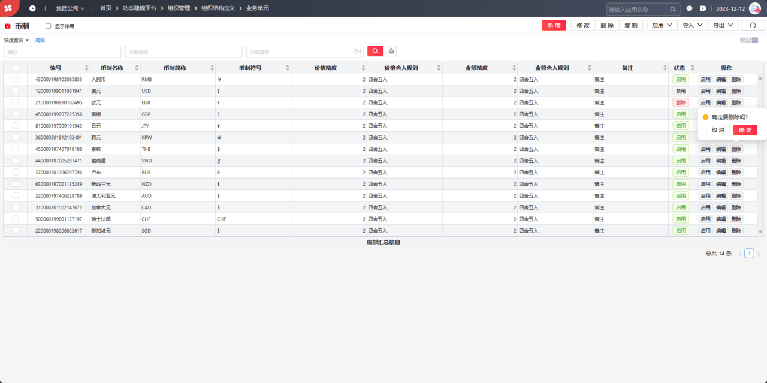The width and height of the screenshot is (767, 383).
Task: Open 业务单元 breadcrumb
Action: point(258,8)
